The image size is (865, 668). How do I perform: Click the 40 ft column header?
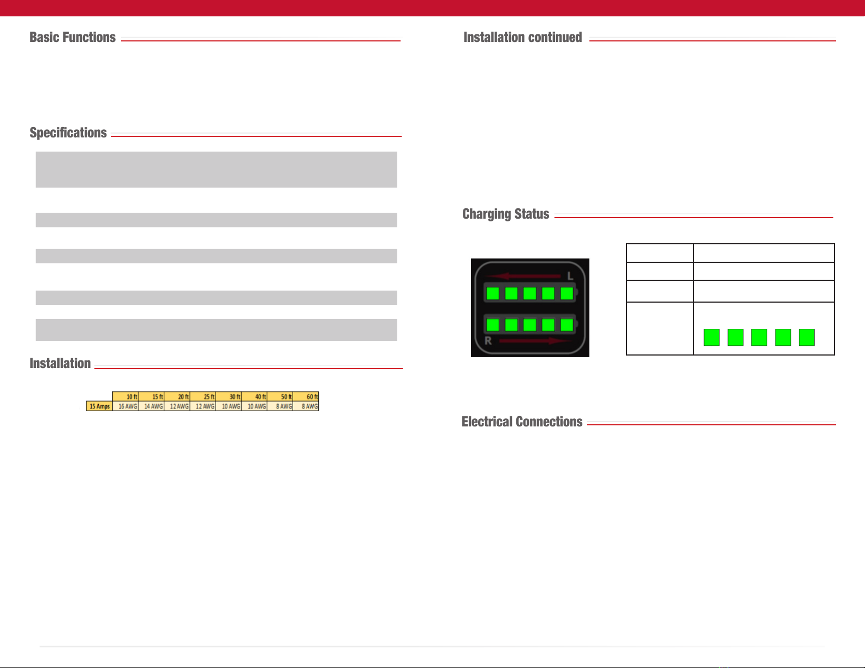pos(254,396)
